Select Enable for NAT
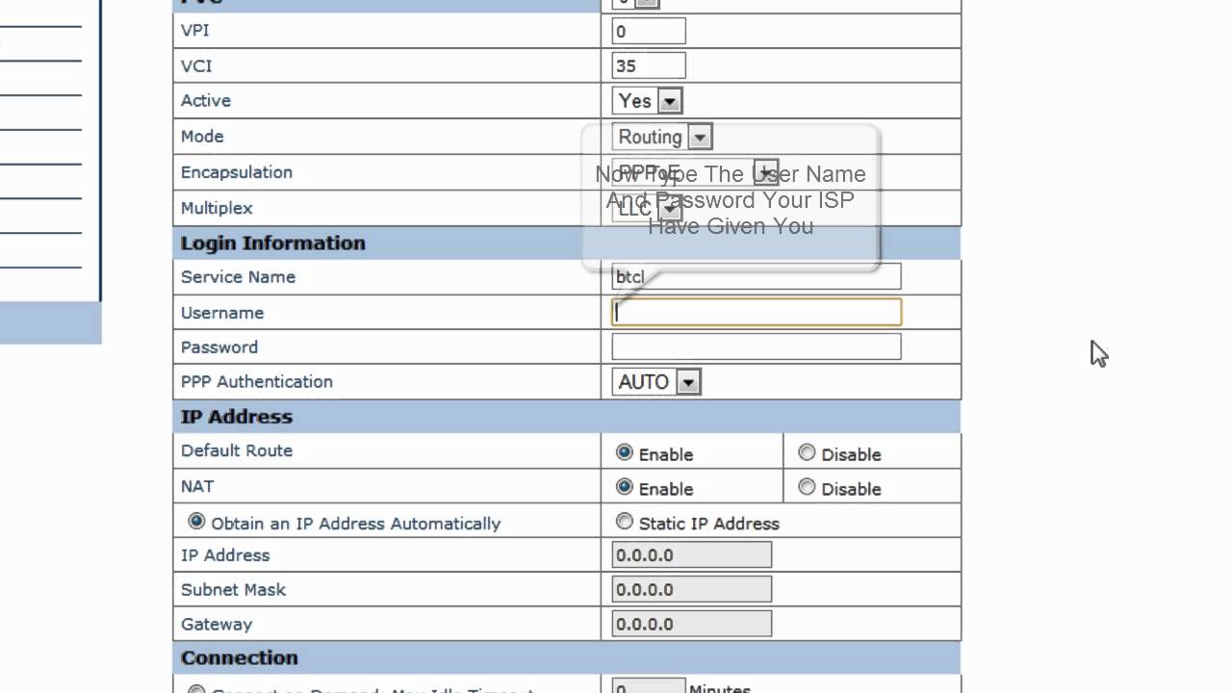This screenshot has width=1232, height=693. (x=625, y=487)
